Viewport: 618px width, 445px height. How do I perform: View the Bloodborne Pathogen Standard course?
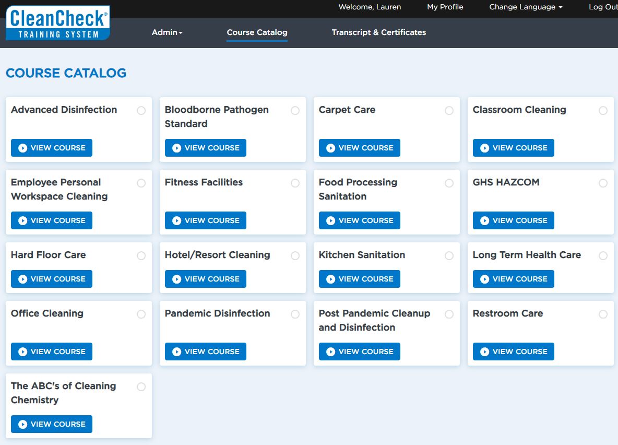tap(205, 147)
